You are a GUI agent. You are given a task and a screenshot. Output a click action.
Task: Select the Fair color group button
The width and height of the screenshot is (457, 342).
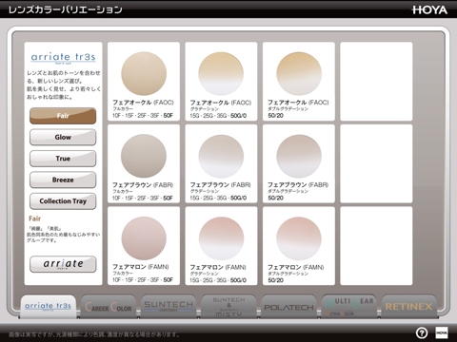coord(63,116)
